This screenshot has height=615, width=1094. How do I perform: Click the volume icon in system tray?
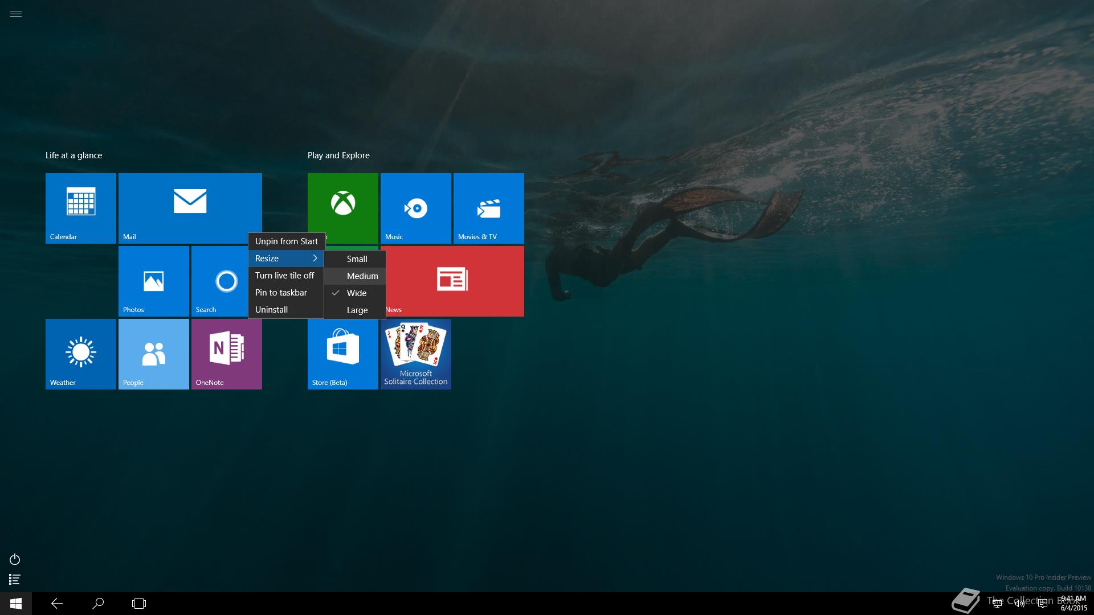(x=1020, y=604)
